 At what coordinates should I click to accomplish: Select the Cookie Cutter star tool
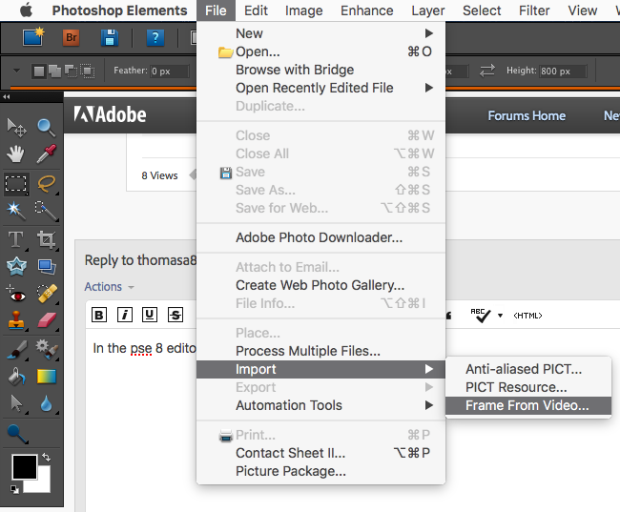coord(16,266)
